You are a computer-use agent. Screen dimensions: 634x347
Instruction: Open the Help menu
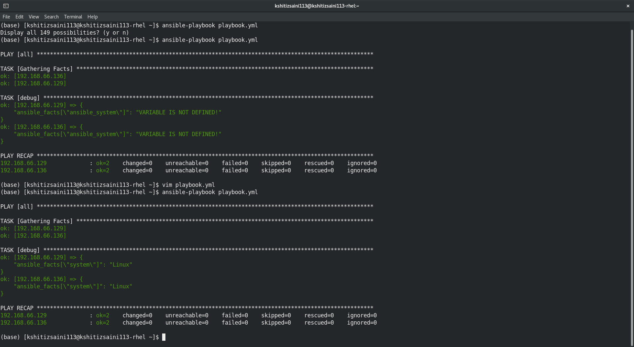92,17
